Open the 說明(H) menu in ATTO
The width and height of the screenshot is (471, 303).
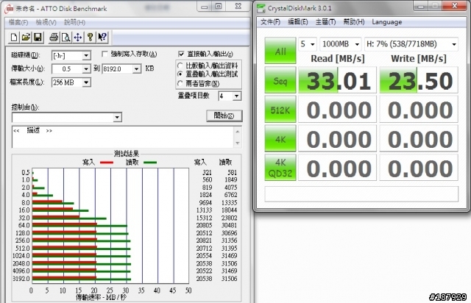[74, 23]
